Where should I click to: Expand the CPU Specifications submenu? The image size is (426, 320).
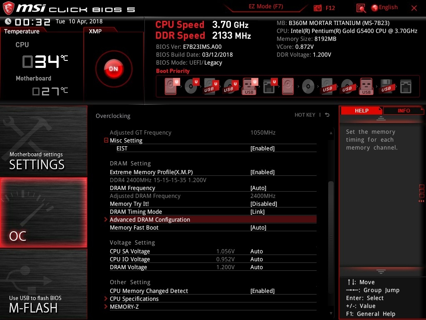213,298
